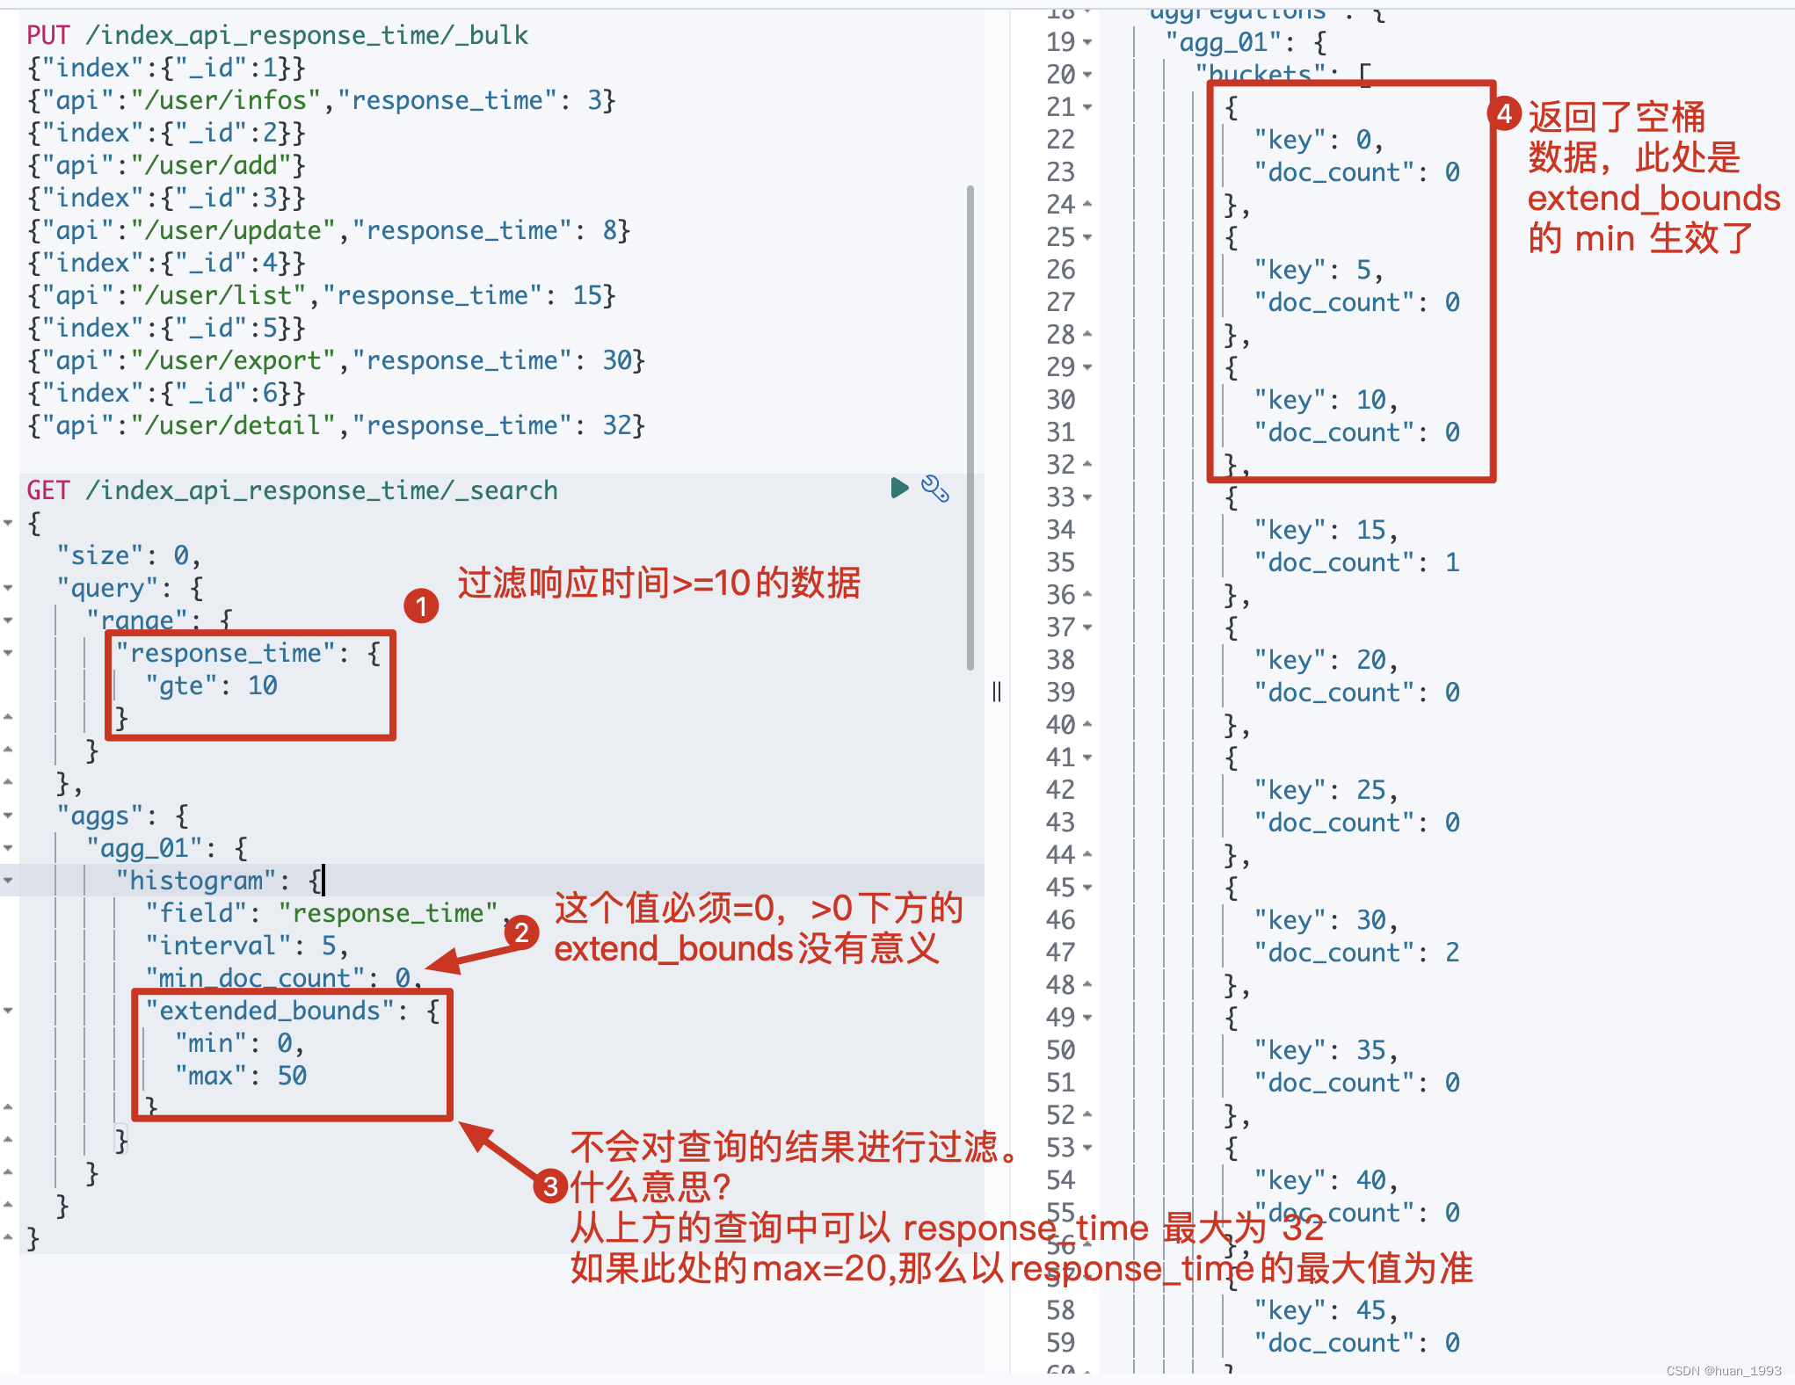Click the "max": 50 line
Image resolution: width=1795 pixels, height=1385 pixels.
click(241, 1076)
